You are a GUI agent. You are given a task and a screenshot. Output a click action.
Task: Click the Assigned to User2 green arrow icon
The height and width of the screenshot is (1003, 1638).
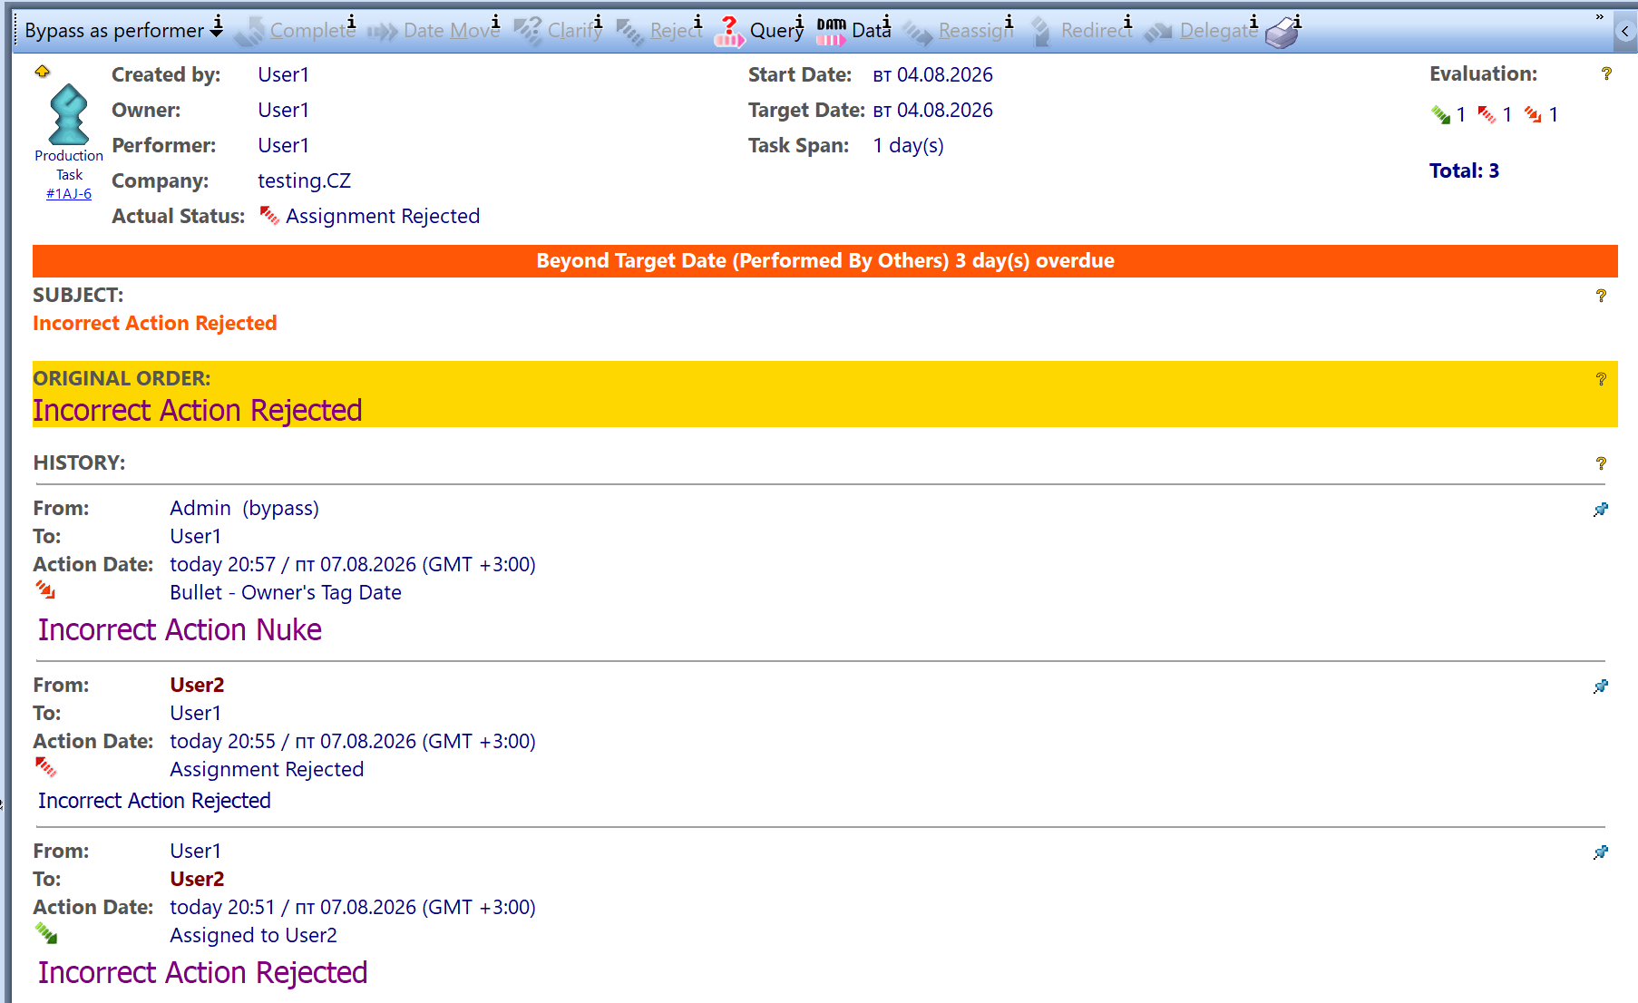click(x=45, y=933)
